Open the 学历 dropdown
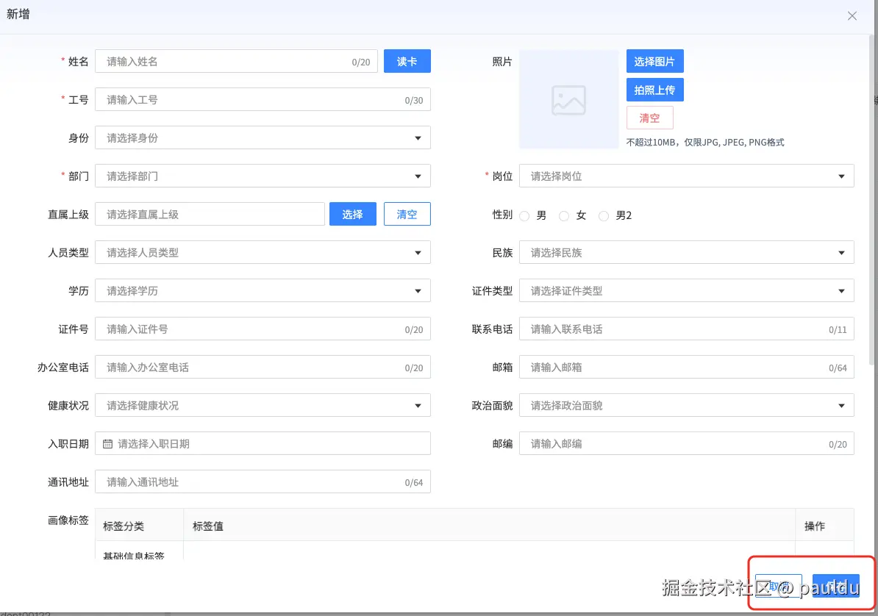Viewport: 878px width, 616px height. pos(263,290)
